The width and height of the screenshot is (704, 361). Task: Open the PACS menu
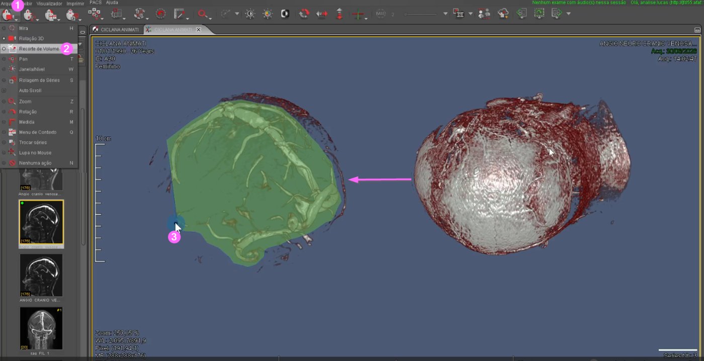point(96,3)
